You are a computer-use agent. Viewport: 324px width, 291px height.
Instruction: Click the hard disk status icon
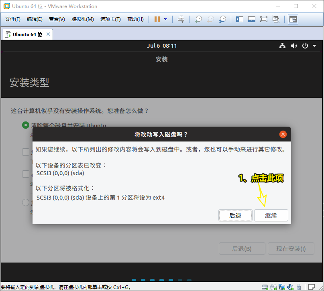point(265,287)
